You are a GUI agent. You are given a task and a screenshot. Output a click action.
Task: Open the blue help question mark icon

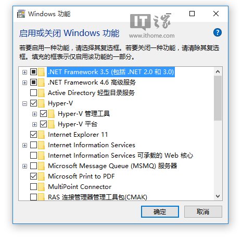pyautogui.click(x=218, y=32)
